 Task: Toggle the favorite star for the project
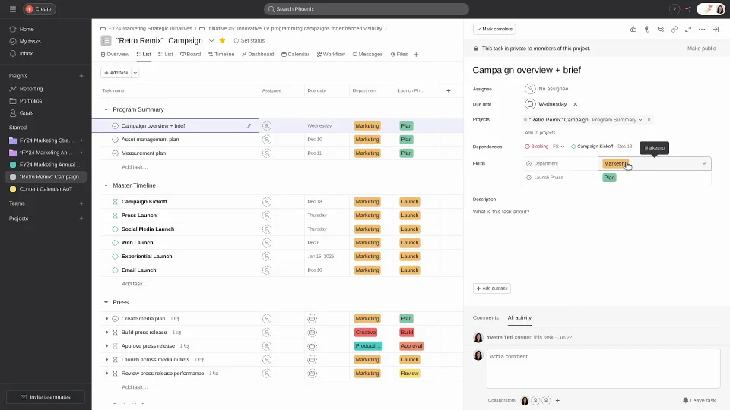pyautogui.click(x=222, y=40)
